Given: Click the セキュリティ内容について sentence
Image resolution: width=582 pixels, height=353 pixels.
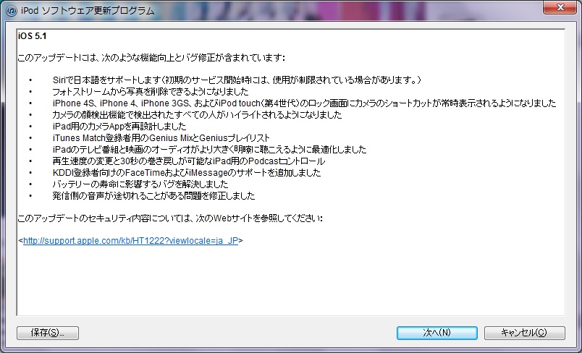Looking at the screenshot, I should pyautogui.click(x=170, y=218).
